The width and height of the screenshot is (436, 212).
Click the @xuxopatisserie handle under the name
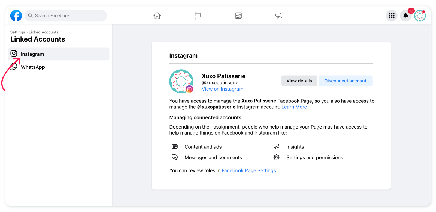click(220, 83)
